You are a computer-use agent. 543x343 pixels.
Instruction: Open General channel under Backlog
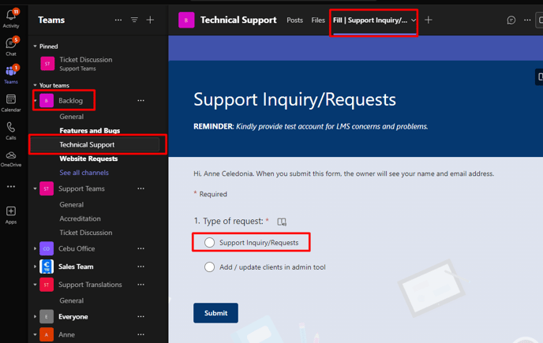point(71,117)
